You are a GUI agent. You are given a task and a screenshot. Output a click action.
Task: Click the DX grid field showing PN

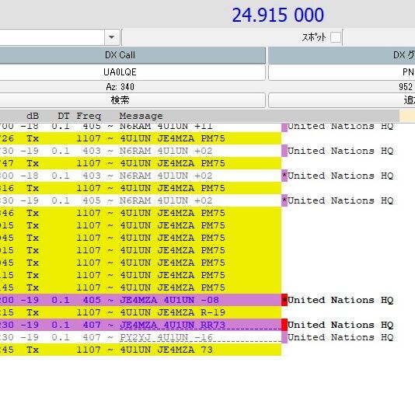tap(342, 72)
